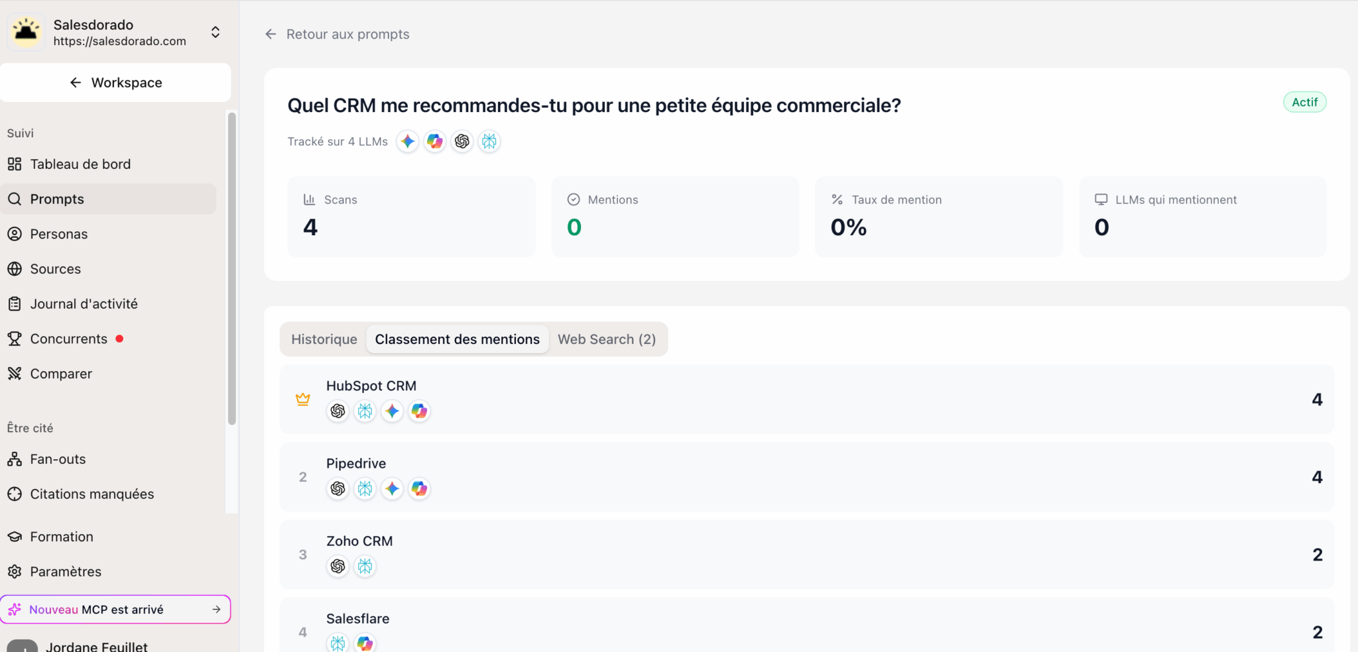Click the Copilot icon under Pipedrive

[419, 489]
